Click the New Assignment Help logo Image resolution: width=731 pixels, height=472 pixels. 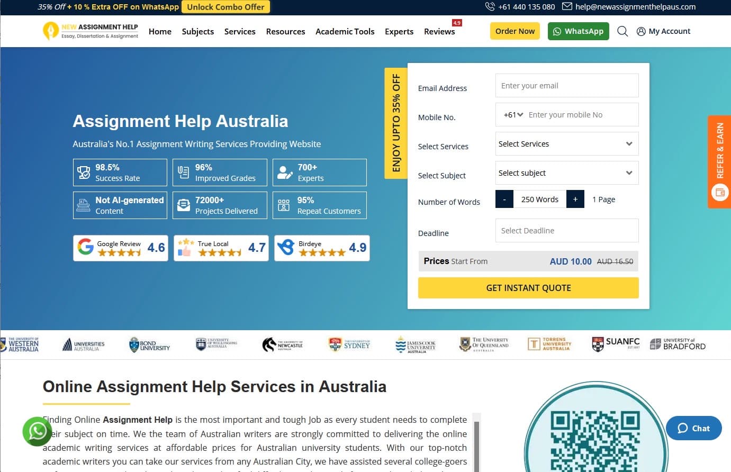pos(90,31)
